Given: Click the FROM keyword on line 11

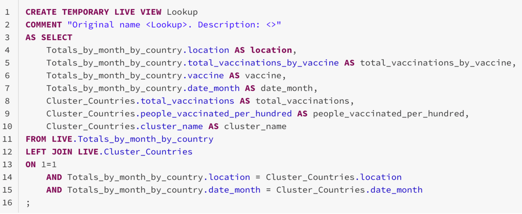Looking at the screenshot, I should tap(36, 139).
